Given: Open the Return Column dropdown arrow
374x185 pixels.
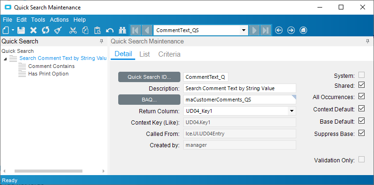Looking at the screenshot, I should [292, 111].
